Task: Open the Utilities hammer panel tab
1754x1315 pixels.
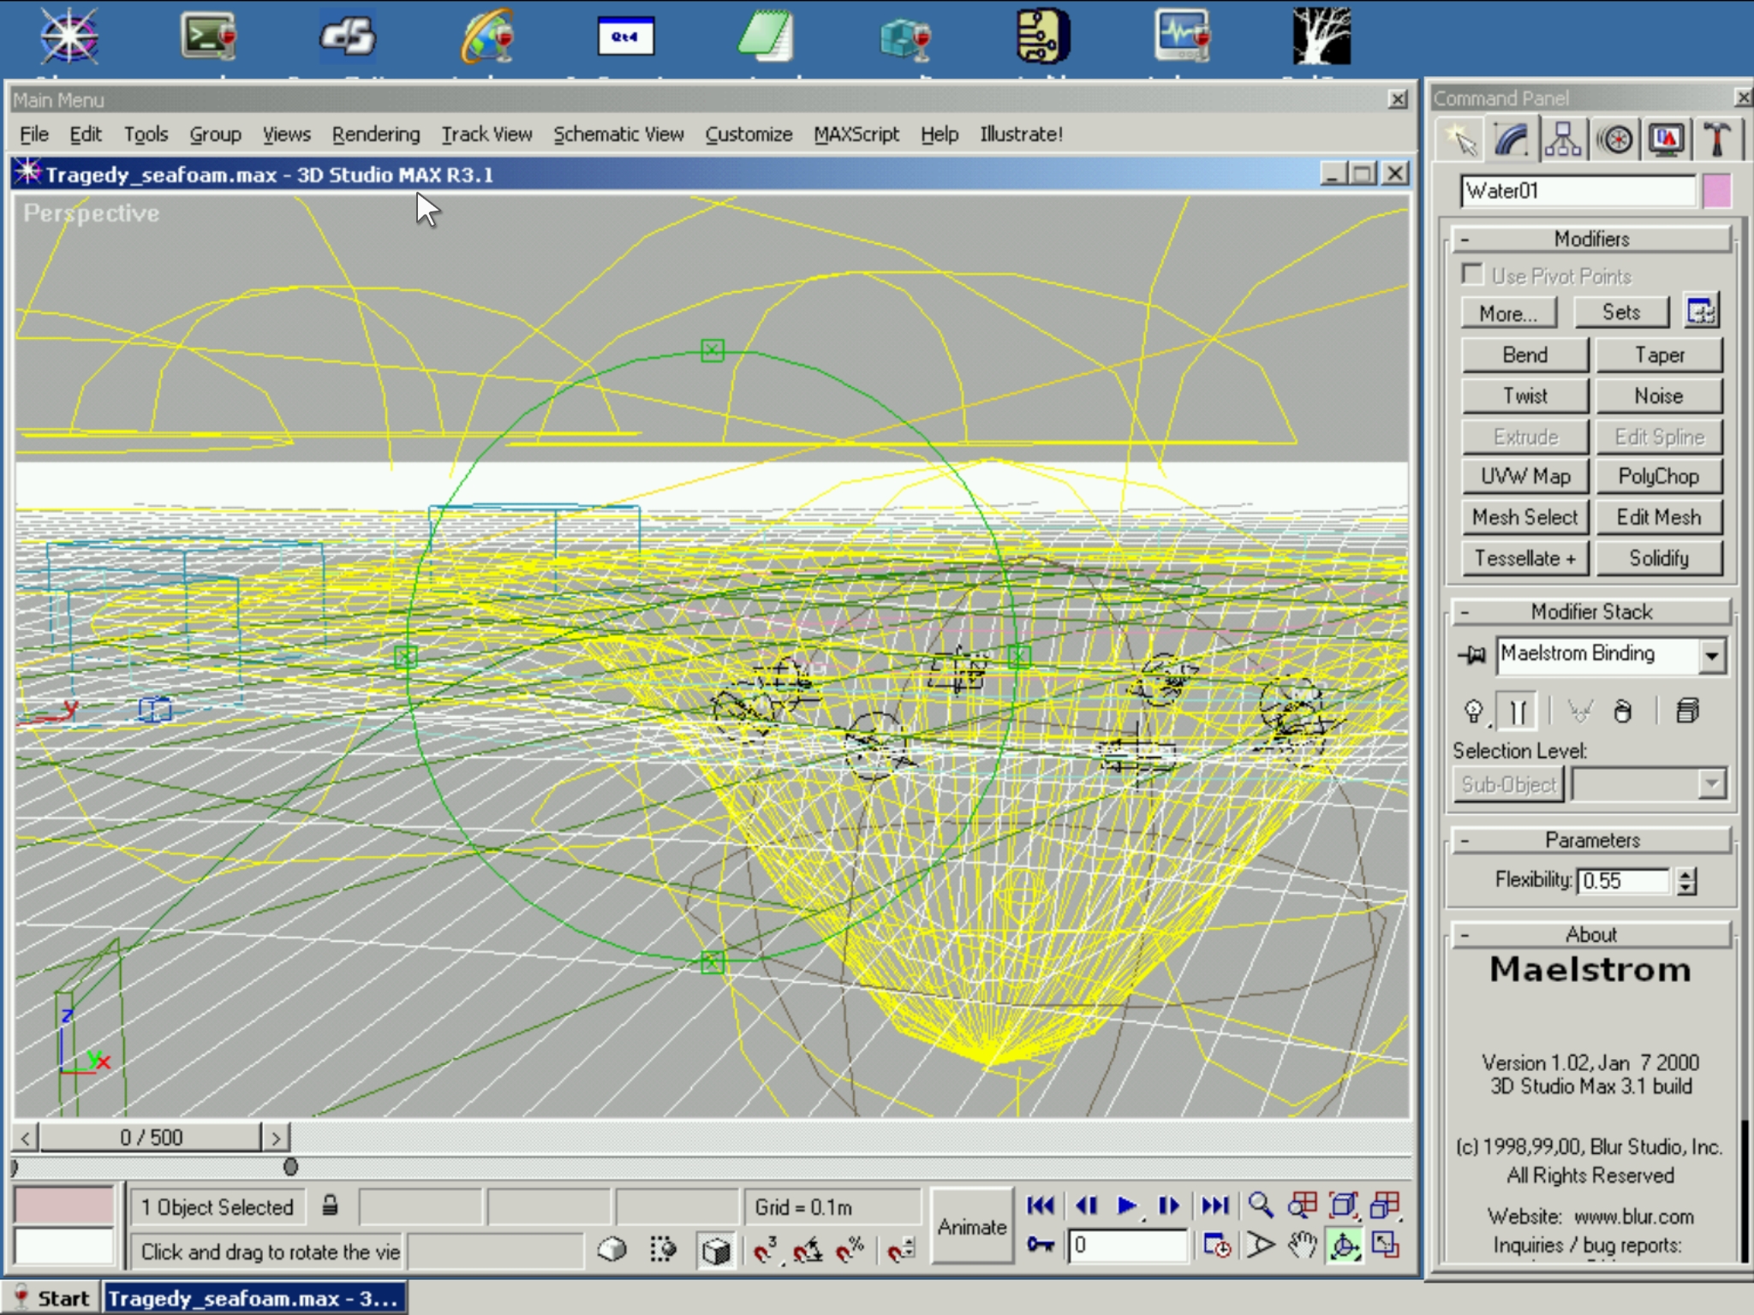Action: pos(1716,140)
